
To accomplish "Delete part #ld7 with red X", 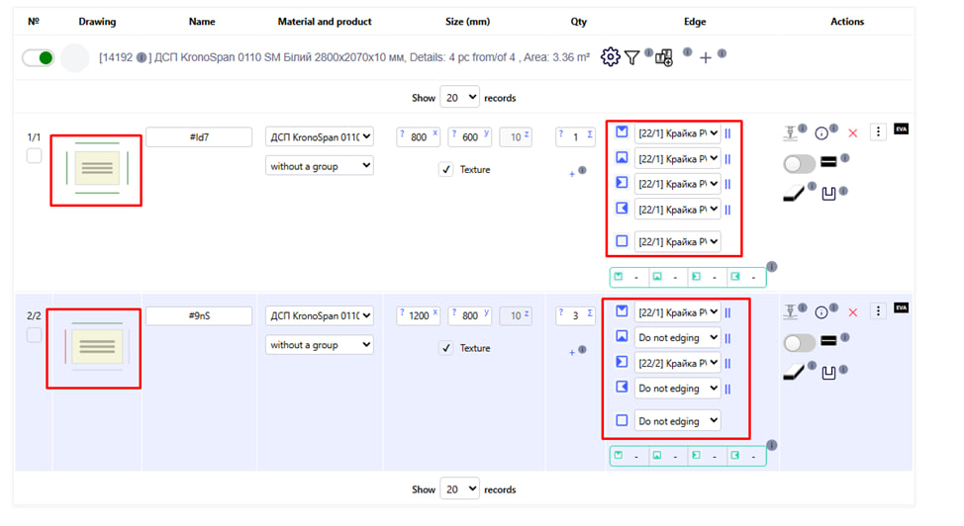I will 852,133.
